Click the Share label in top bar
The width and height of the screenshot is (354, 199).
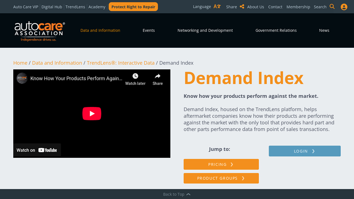point(231,7)
